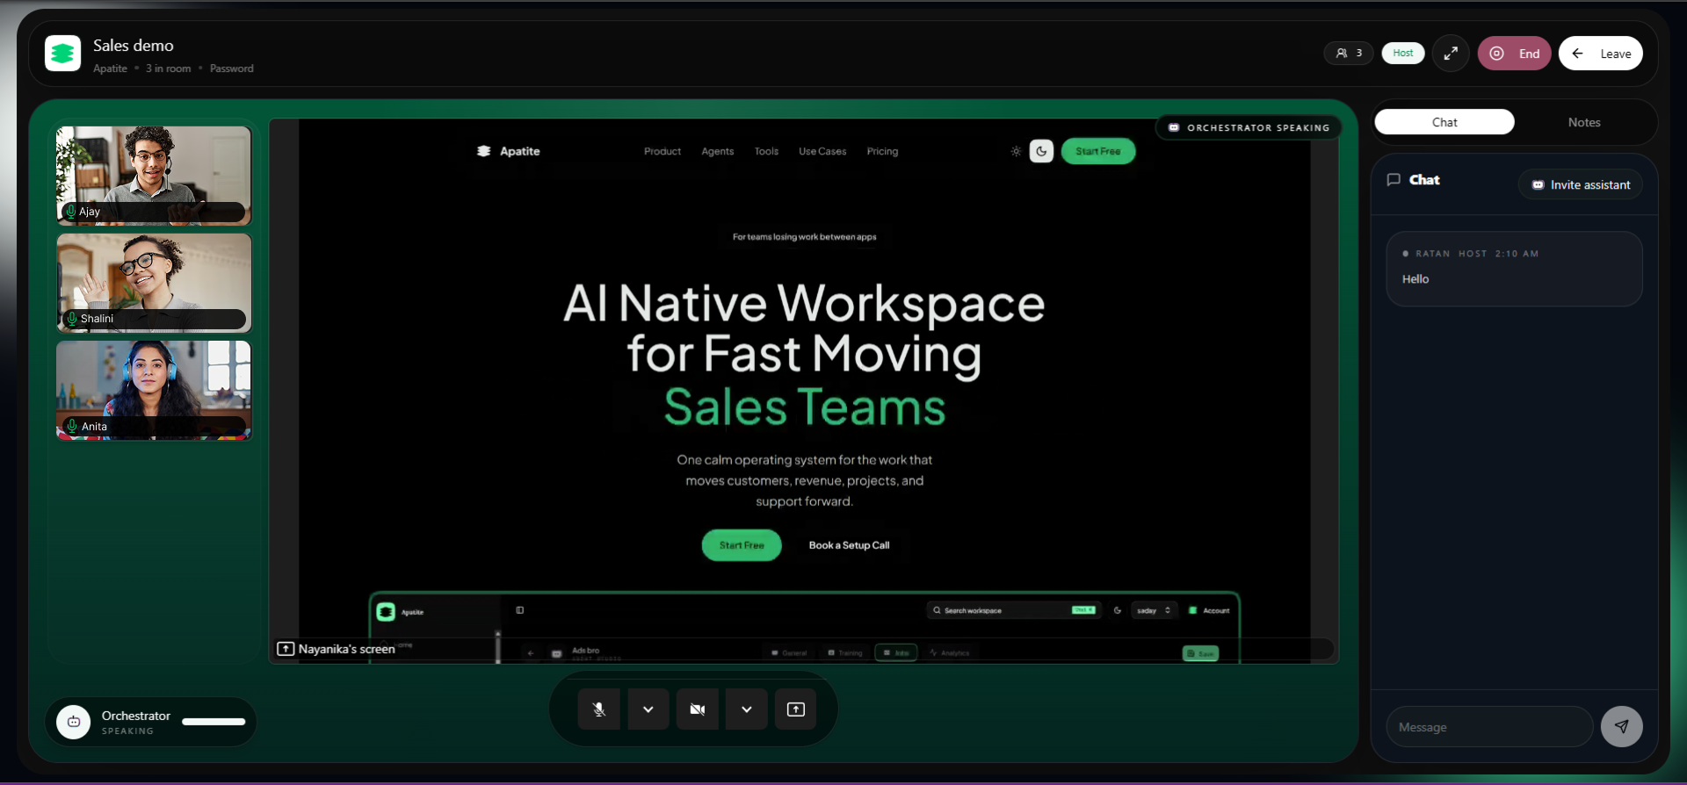Image resolution: width=1687 pixels, height=785 pixels.
Task: Switch shared site to dark mode
Action: [x=1041, y=151]
